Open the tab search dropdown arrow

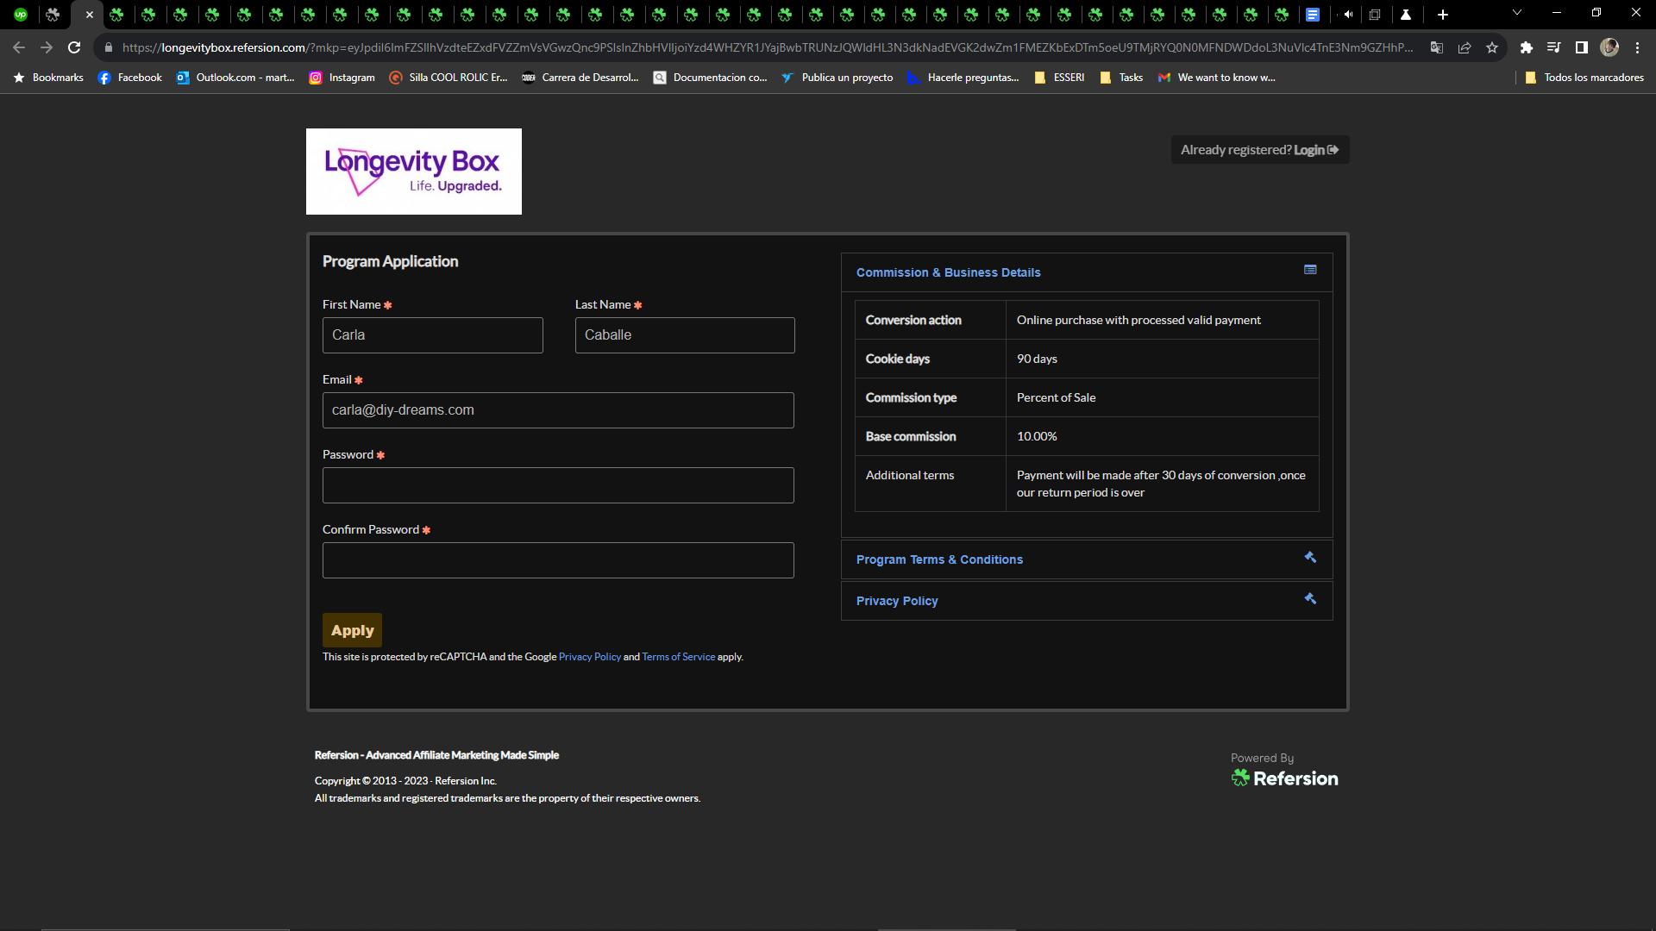click(x=1517, y=13)
